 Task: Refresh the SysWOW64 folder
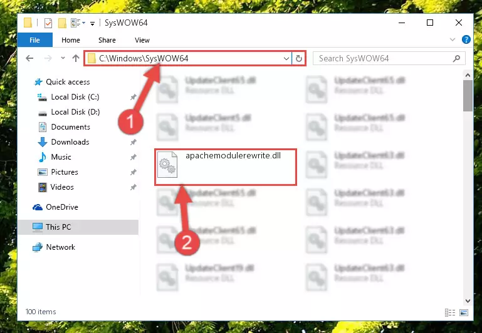point(299,58)
